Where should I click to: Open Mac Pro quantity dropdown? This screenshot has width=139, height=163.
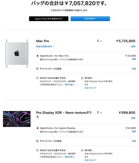pos(100,41)
